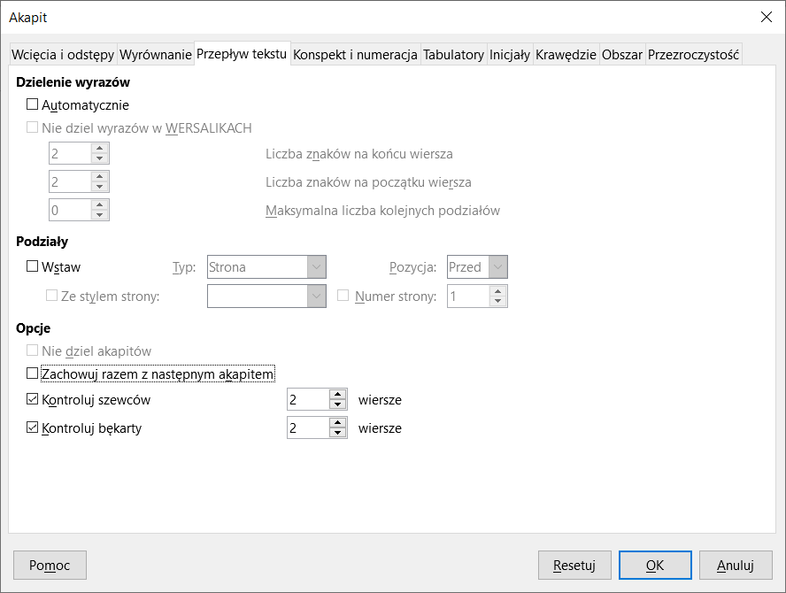Switch to the Wcięcia i odstępy tab
Viewport: 786px width, 593px height.
click(x=63, y=55)
